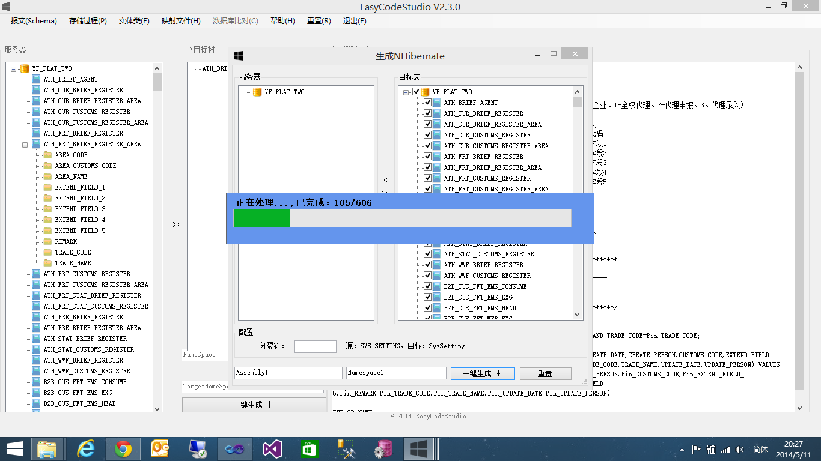Click table icon of B2B_CUS_FFT_EMS_EXG in dialog list
Screen dimensions: 821x461
tap(437, 297)
